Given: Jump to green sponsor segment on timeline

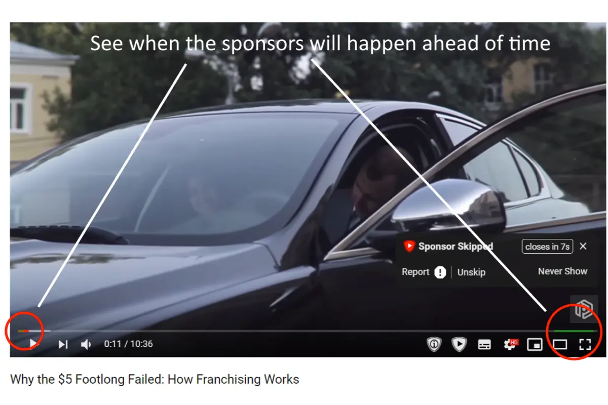Looking at the screenshot, I should (x=574, y=331).
